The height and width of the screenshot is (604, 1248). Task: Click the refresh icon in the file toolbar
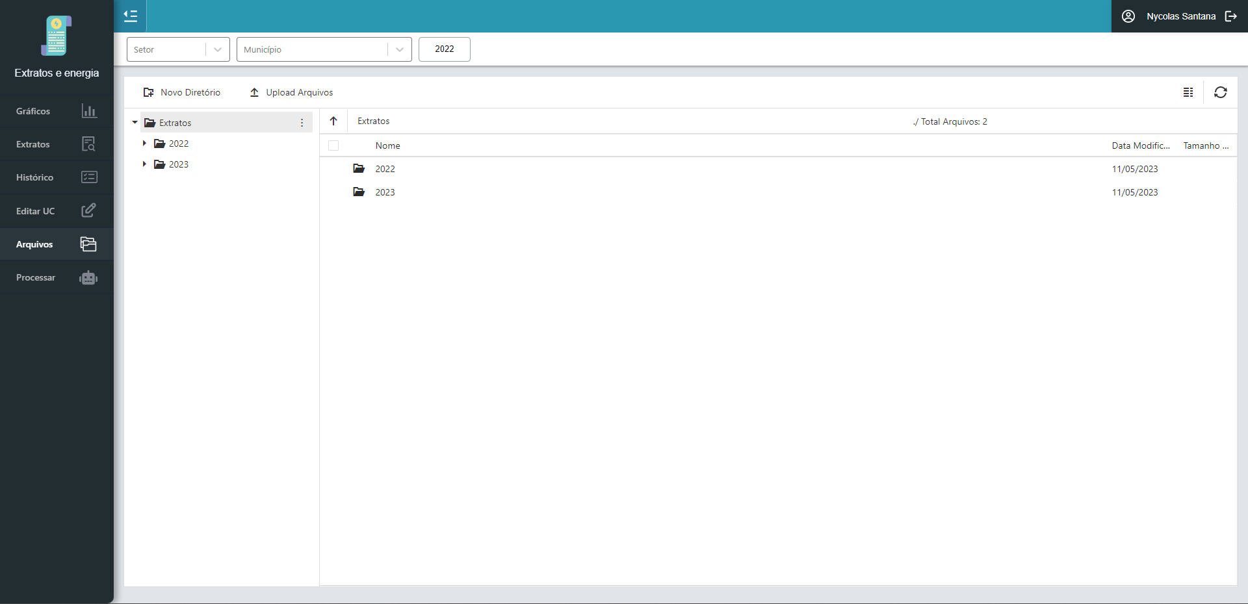[x=1220, y=92]
